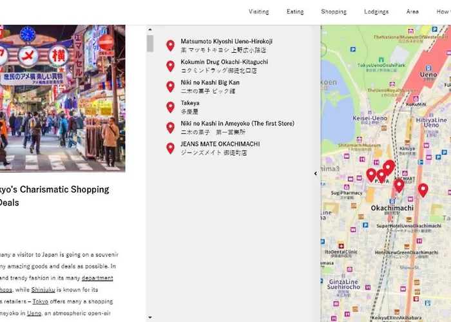451x322 pixels.
Task: Collapse the map panel with the left arrow
Action: (316, 173)
